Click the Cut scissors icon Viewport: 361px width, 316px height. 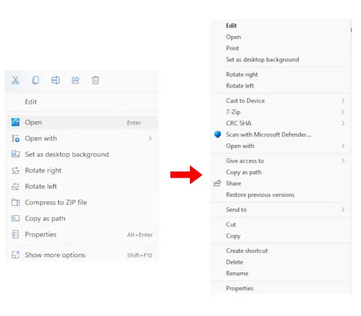coord(15,80)
